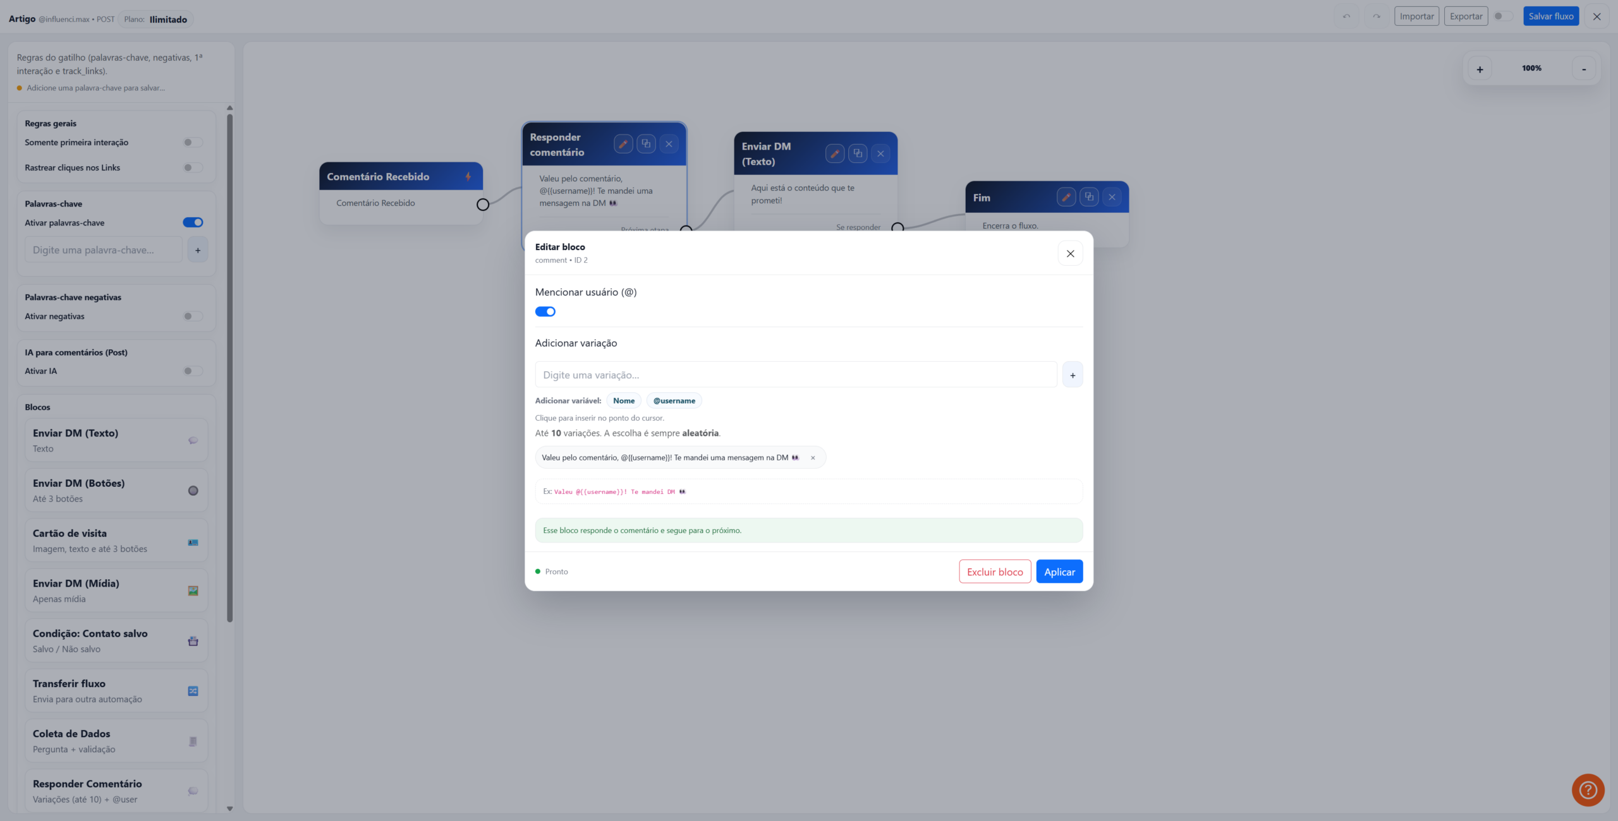Insert the Nome variable chip
The width and height of the screenshot is (1618, 821).
624,400
